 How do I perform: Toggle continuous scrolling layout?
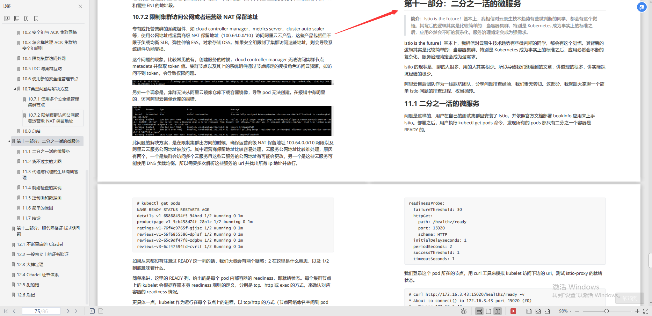pos(479,311)
